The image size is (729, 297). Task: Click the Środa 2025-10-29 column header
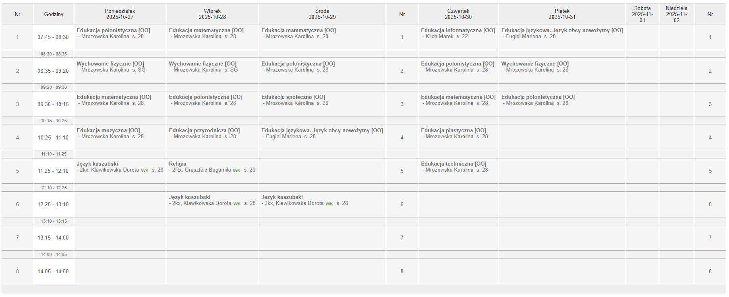[322, 14]
